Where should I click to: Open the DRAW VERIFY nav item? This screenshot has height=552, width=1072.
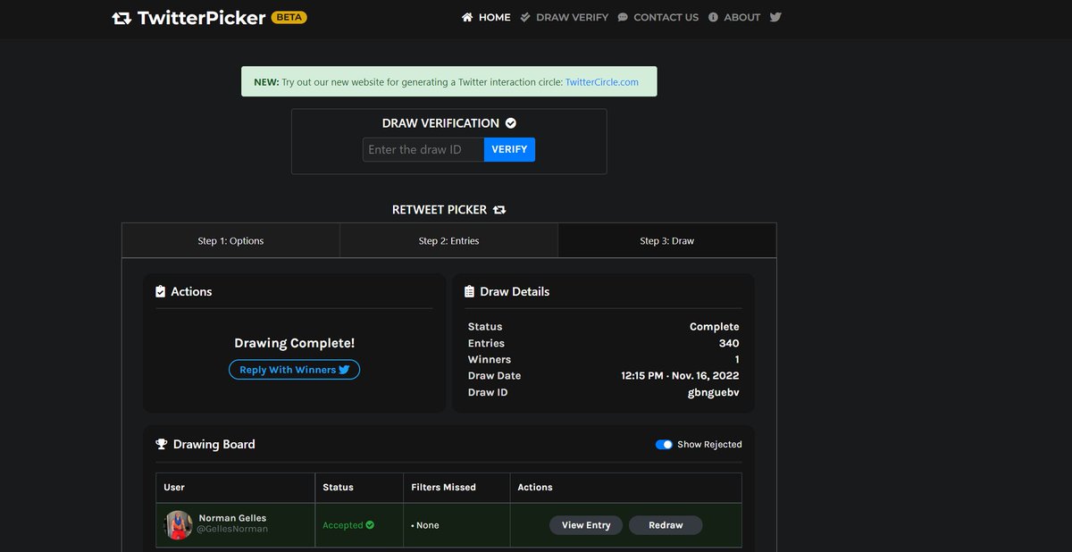pos(564,17)
